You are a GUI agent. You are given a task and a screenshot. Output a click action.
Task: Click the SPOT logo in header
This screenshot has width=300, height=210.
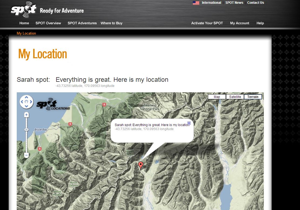coord(24,9)
